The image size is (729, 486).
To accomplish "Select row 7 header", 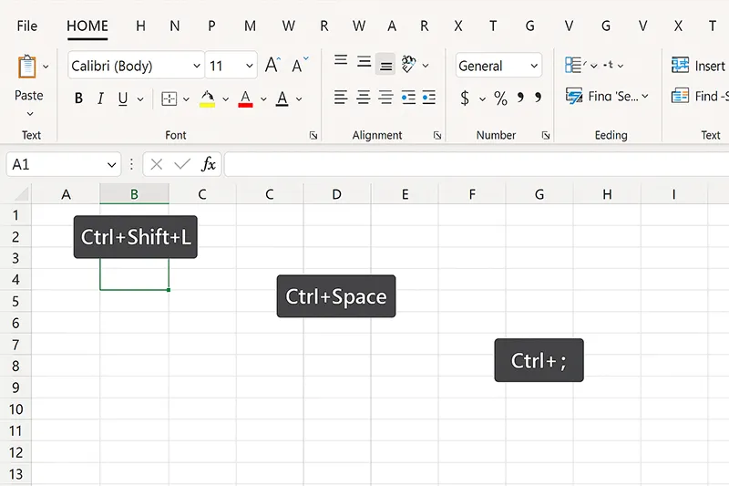I will [15, 345].
